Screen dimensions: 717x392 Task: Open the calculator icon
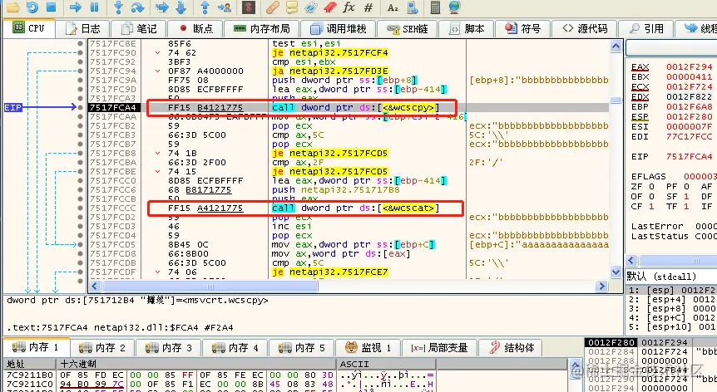435,7
